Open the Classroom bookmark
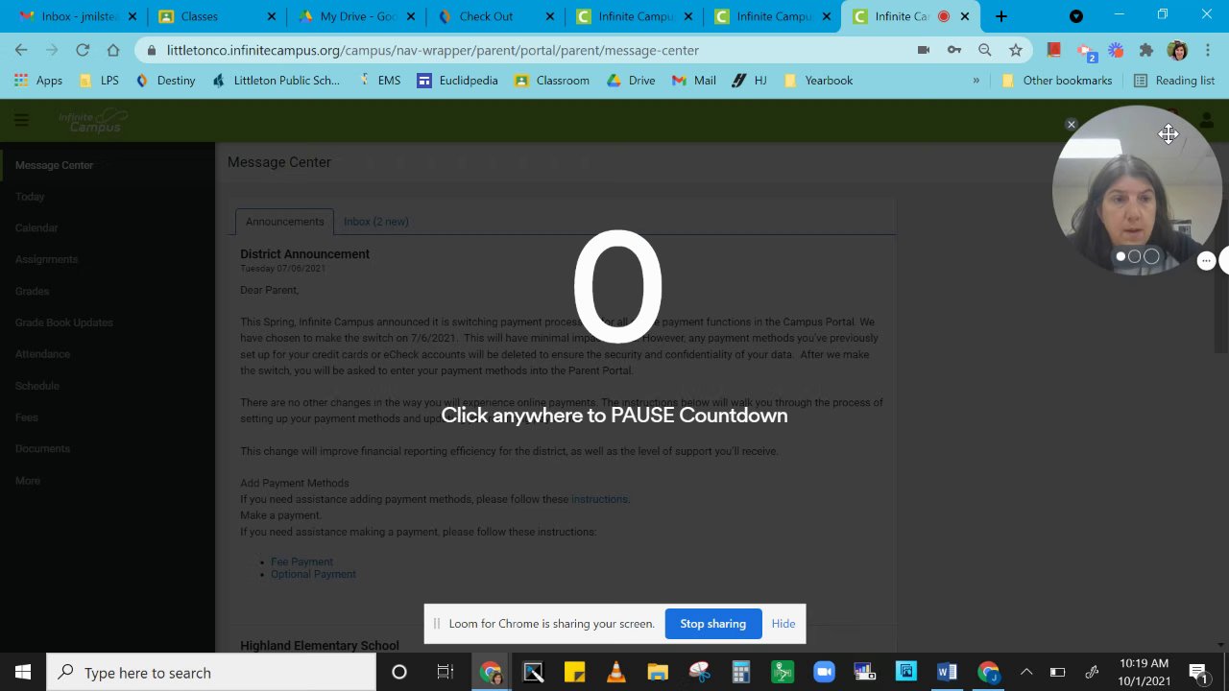Image resolution: width=1229 pixels, height=691 pixels. pyautogui.click(x=552, y=81)
